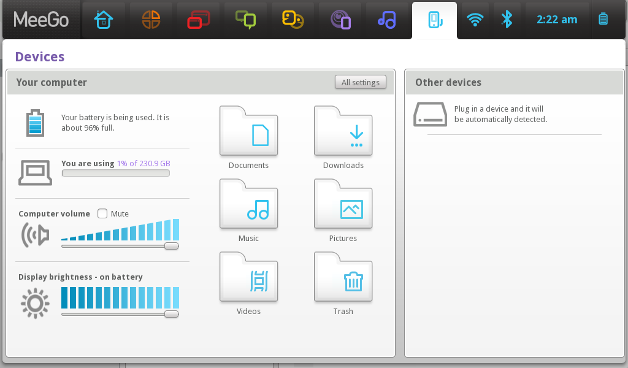Open the Downloads folder
Viewport: 628px width, 368px height.
[343, 131]
